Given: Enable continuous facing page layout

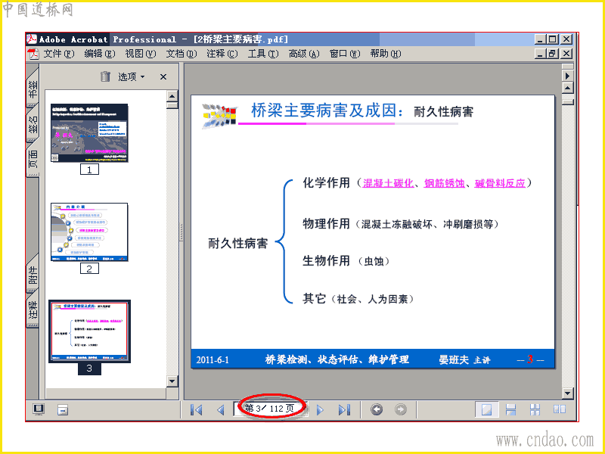Looking at the screenshot, I should 535,409.
